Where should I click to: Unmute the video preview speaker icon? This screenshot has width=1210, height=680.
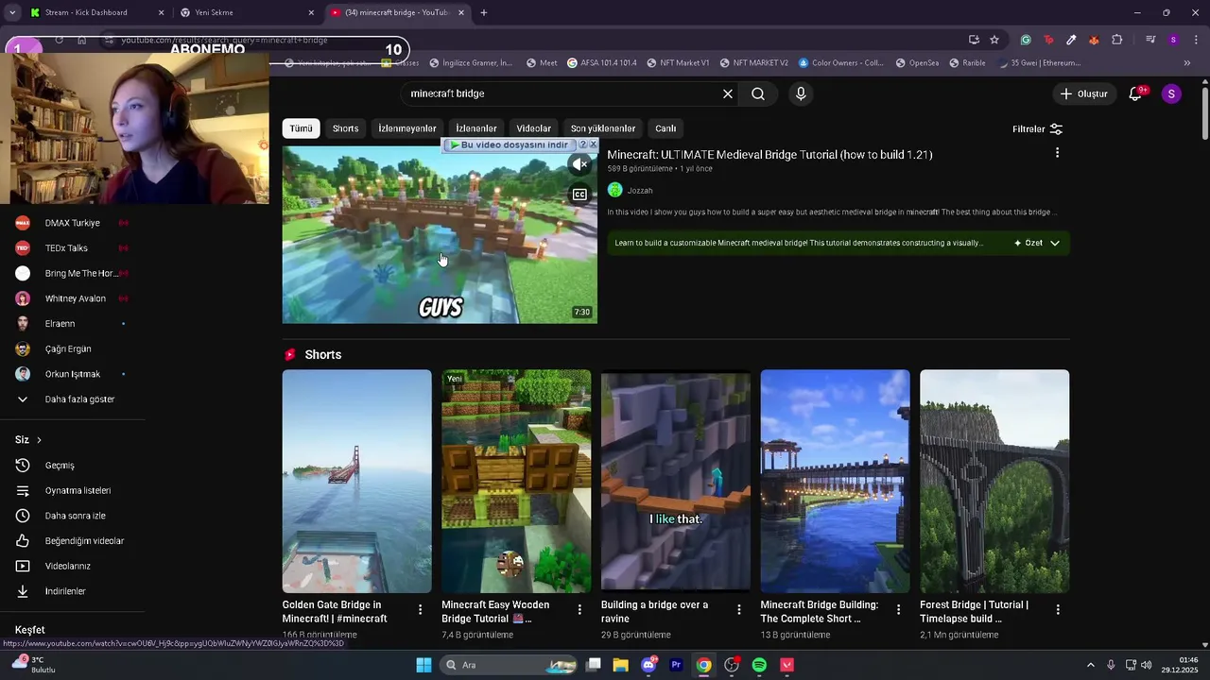pos(580,164)
